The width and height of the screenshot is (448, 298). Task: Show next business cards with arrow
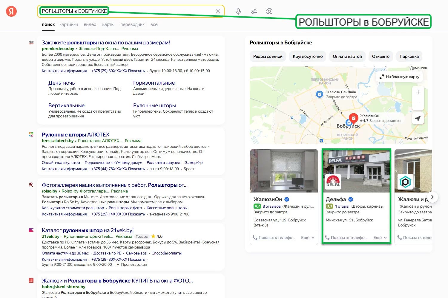click(432, 197)
